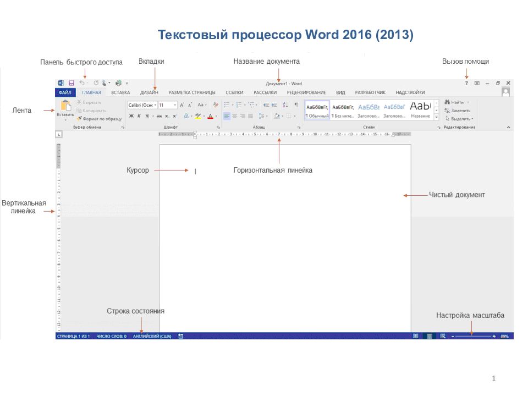Viewport: 528px width, 396px height.
Task: Open the РАЗРАБОТЧИК tab
Action: 370,92
